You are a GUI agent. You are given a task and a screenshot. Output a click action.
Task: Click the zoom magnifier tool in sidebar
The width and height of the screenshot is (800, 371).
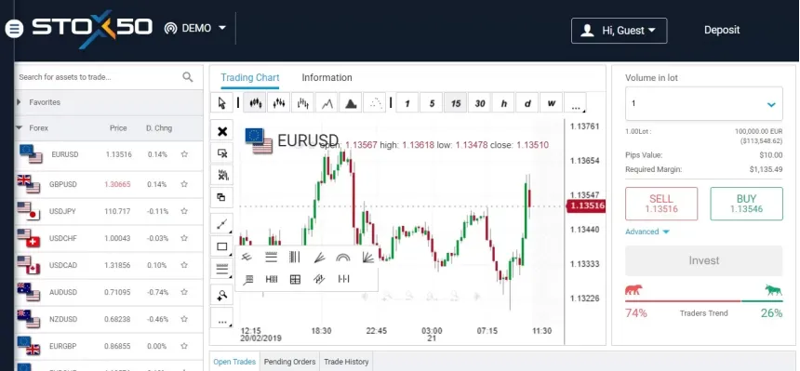[222, 295]
